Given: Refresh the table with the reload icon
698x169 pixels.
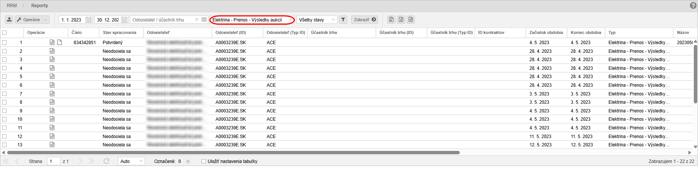Looking at the screenshot, I should [106, 161].
